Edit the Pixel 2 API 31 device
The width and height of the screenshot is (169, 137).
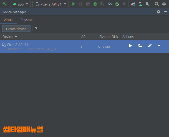(150, 46)
